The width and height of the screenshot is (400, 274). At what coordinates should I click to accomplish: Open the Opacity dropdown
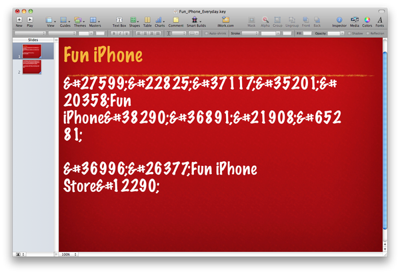336,33
